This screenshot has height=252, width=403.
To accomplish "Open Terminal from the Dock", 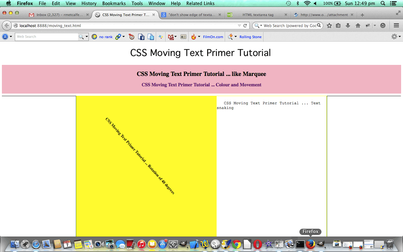I will pyautogui.click(x=300, y=244).
